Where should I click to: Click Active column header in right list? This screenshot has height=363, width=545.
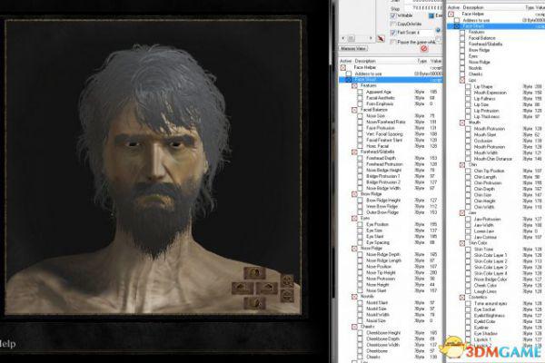point(453,7)
